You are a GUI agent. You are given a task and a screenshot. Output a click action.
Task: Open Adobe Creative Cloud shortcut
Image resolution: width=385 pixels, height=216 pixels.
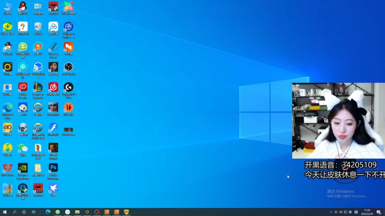23,90
